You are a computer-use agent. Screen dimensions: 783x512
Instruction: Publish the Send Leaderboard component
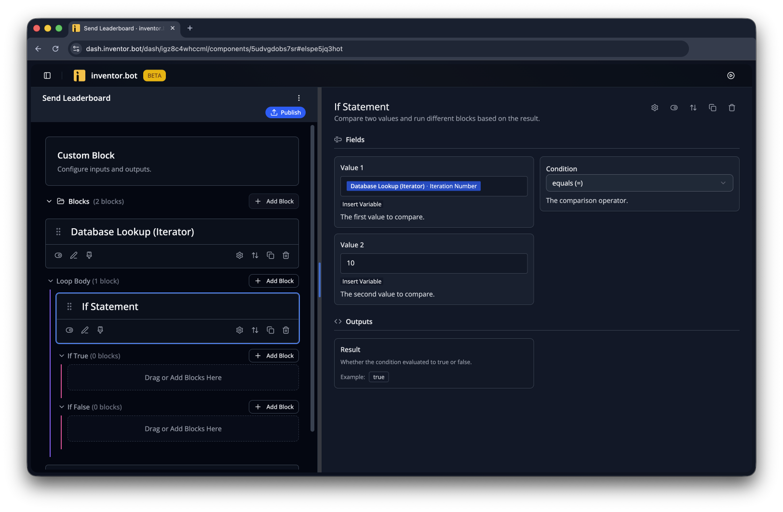[x=285, y=112]
